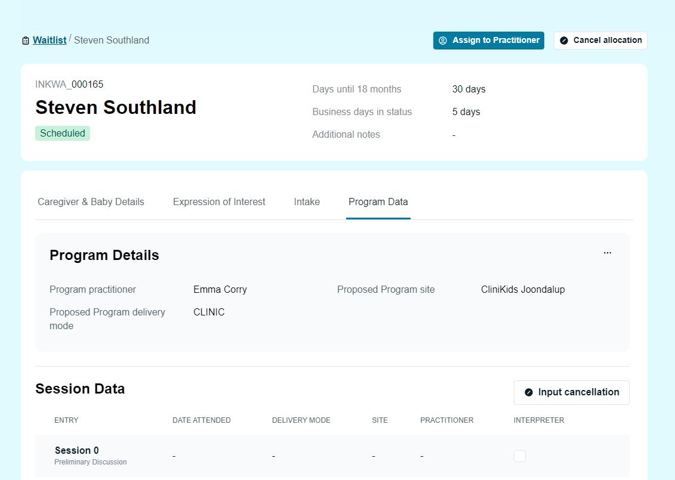Click Steven Southland in the breadcrumb

coord(112,41)
